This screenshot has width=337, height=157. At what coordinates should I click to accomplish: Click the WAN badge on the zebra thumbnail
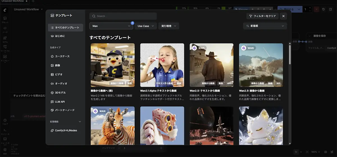[99, 111]
